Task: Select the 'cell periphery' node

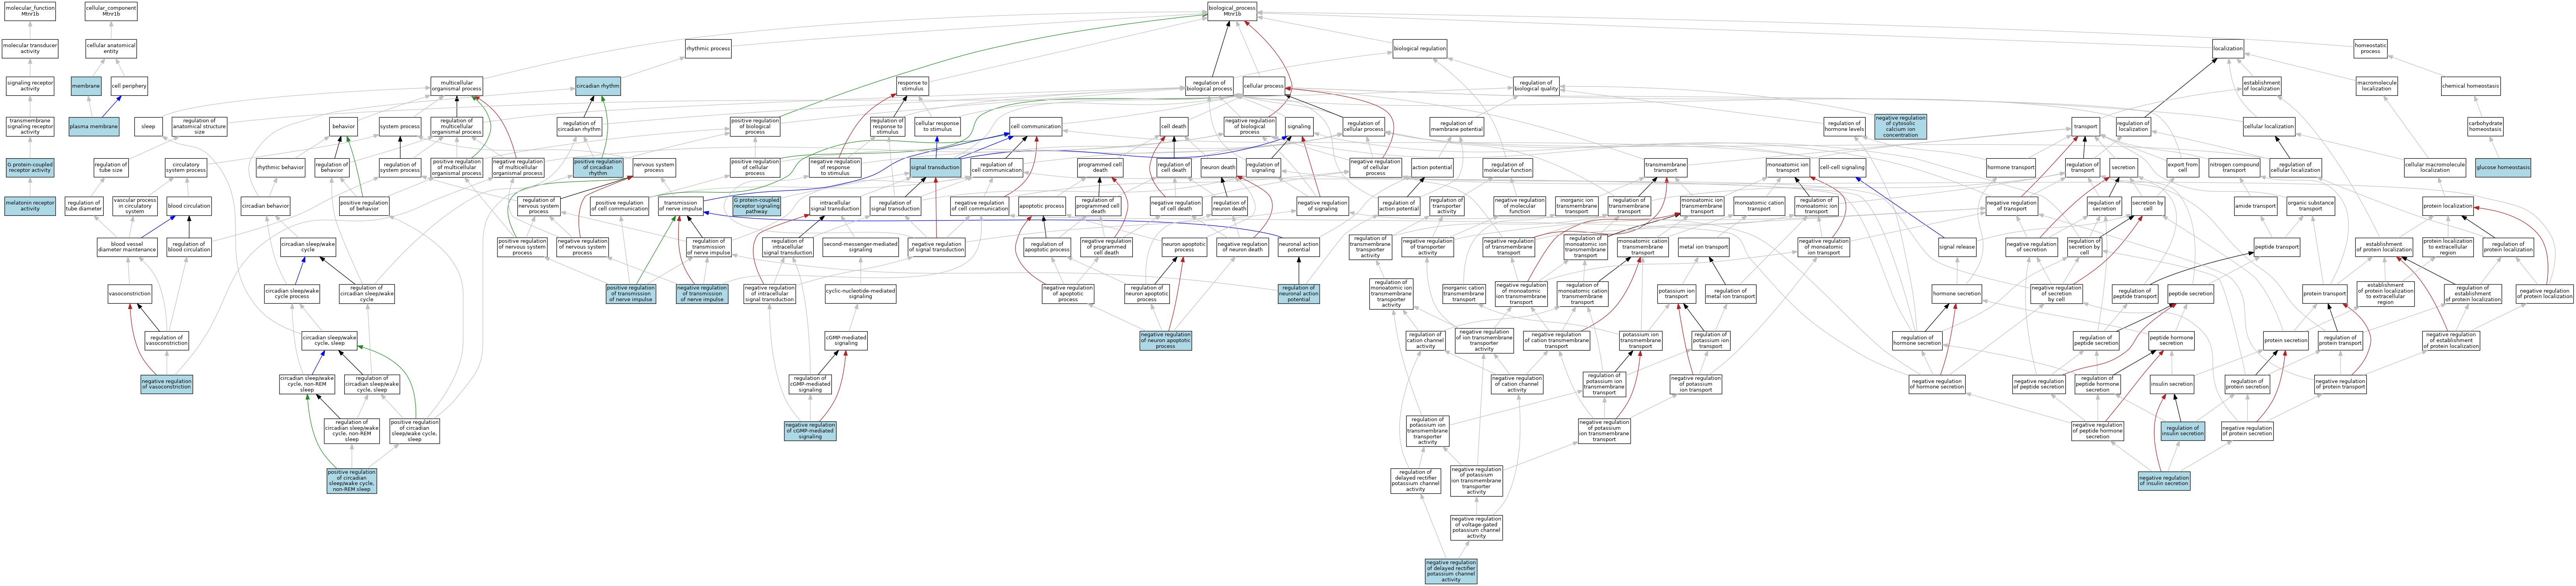Action: pos(129,87)
